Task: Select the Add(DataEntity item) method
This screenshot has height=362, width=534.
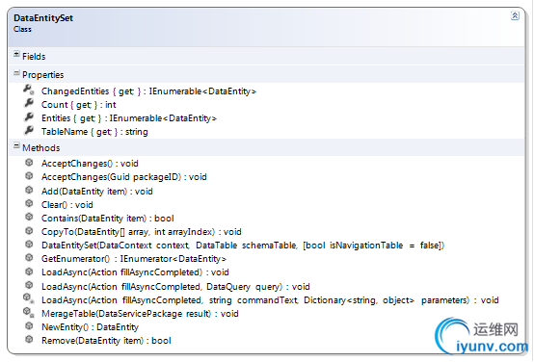Action: pyautogui.click(x=97, y=192)
